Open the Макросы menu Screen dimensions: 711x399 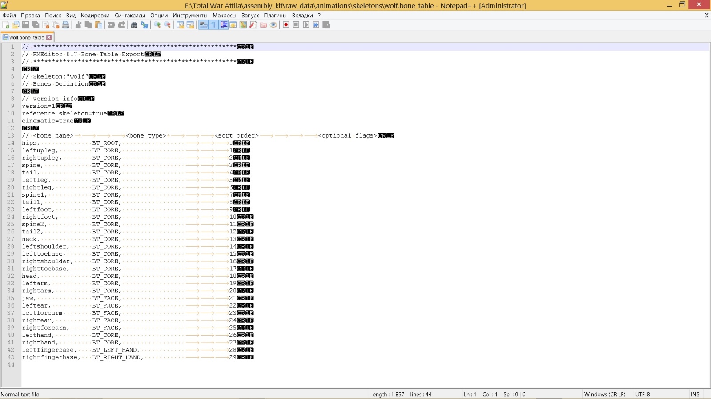(225, 15)
